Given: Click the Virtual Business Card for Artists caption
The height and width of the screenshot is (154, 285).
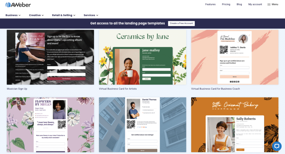Looking at the screenshot, I should click(x=118, y=89).
